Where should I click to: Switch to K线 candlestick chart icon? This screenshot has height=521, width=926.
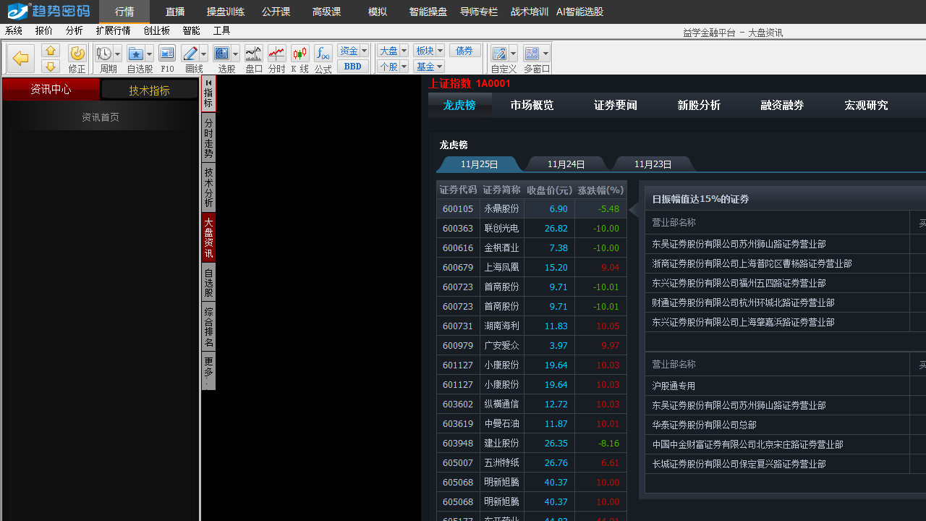pos(300,53)
